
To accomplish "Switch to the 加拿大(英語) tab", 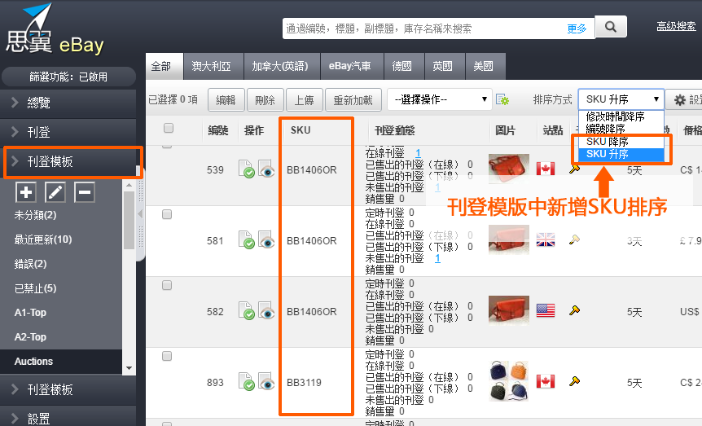I will [x=282, y=66].
